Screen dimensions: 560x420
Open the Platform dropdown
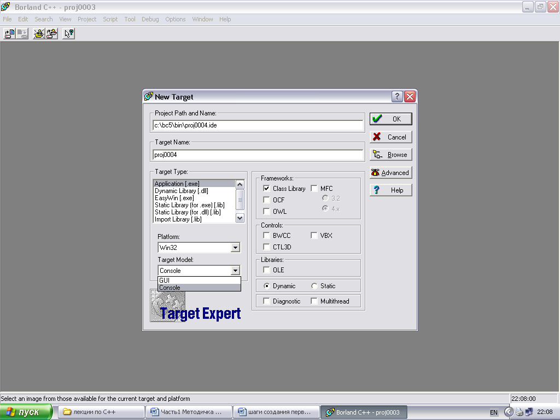(235, 248)
